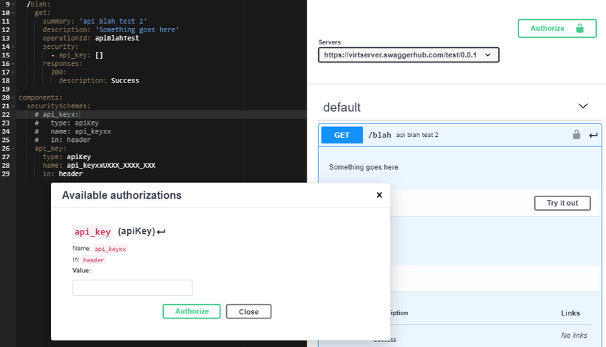Click the arrow icon beside the api_key (apiKey) heading

click(162, 232)
